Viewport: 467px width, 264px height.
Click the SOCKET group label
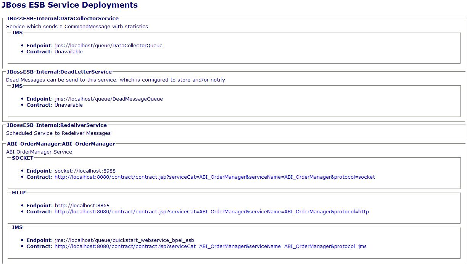point(23,158)
